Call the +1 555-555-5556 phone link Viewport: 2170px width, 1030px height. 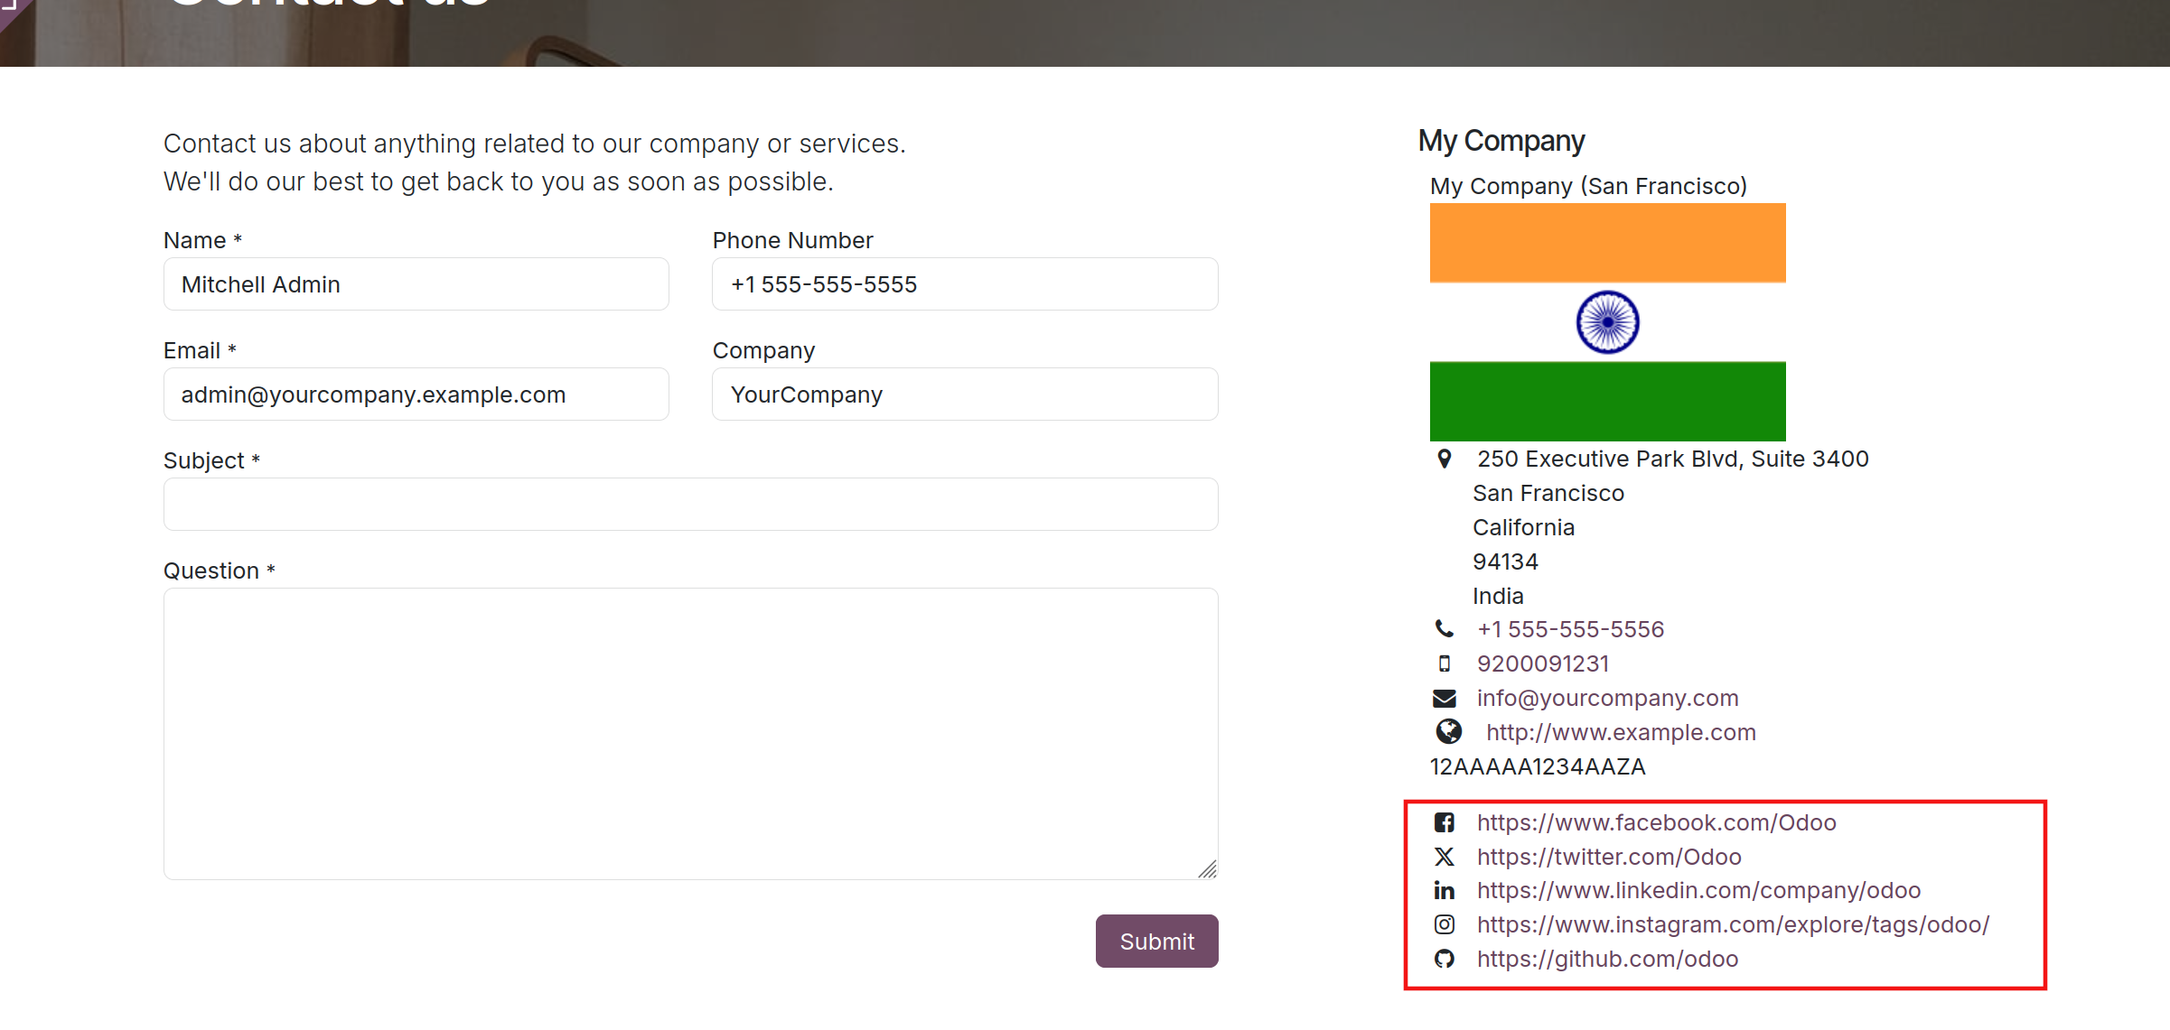(1570, 629)
